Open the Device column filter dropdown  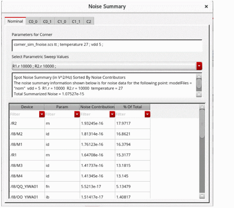pyautogui.click(x=41, y=114)
